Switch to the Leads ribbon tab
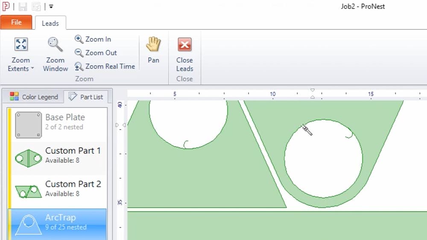The width and height of the screenshot is (427, 240). coord(50,23)
